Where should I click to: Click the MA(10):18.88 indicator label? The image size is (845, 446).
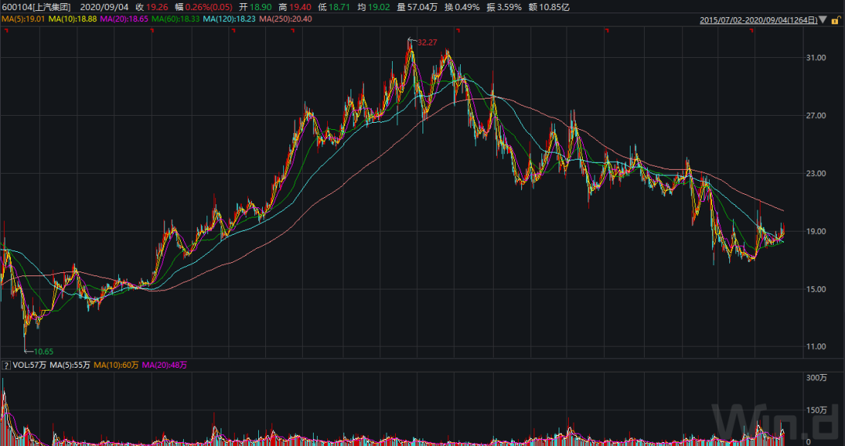pos(72,19)
